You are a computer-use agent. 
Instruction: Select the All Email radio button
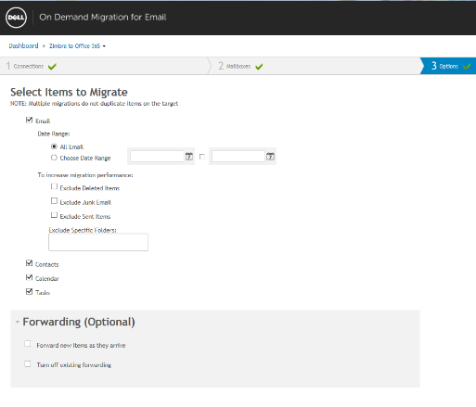(54, 146)
